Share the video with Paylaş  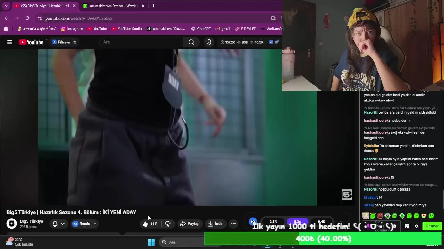tap(189, 224)
